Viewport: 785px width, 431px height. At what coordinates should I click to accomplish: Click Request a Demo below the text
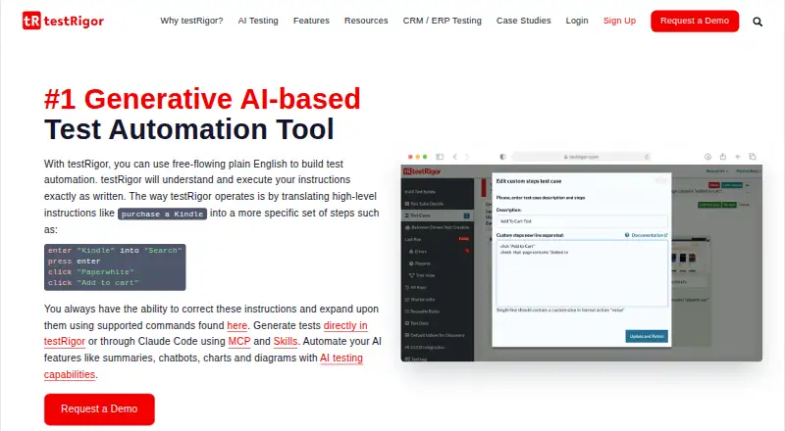[x=99, y=409]
